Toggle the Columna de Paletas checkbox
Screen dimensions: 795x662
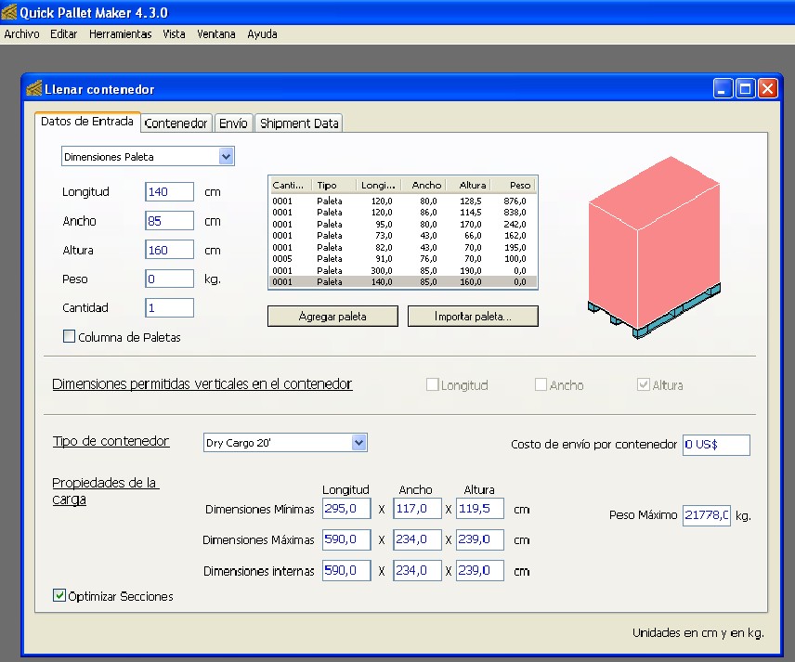(x=69, y=336)
